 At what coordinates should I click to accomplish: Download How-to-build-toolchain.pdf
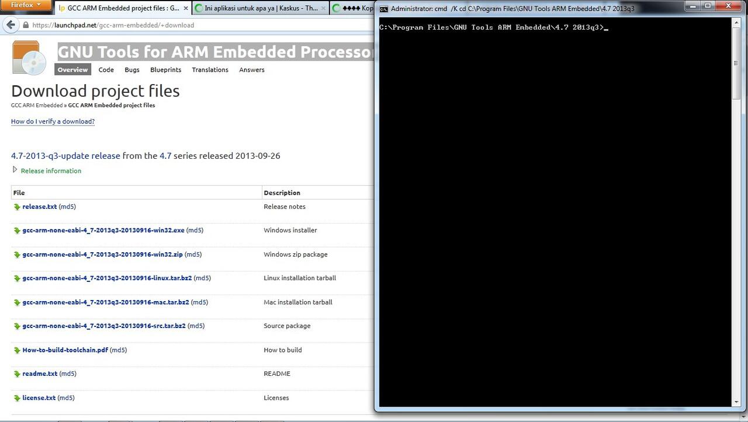65,350
